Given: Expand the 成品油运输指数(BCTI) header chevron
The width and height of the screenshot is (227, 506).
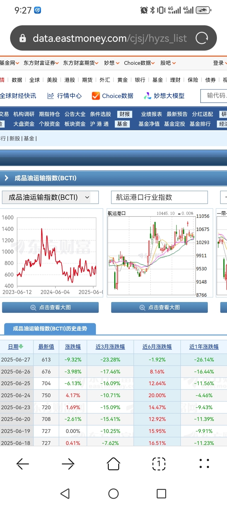Looking at the screenshot, I should click(x=6, y=178).
